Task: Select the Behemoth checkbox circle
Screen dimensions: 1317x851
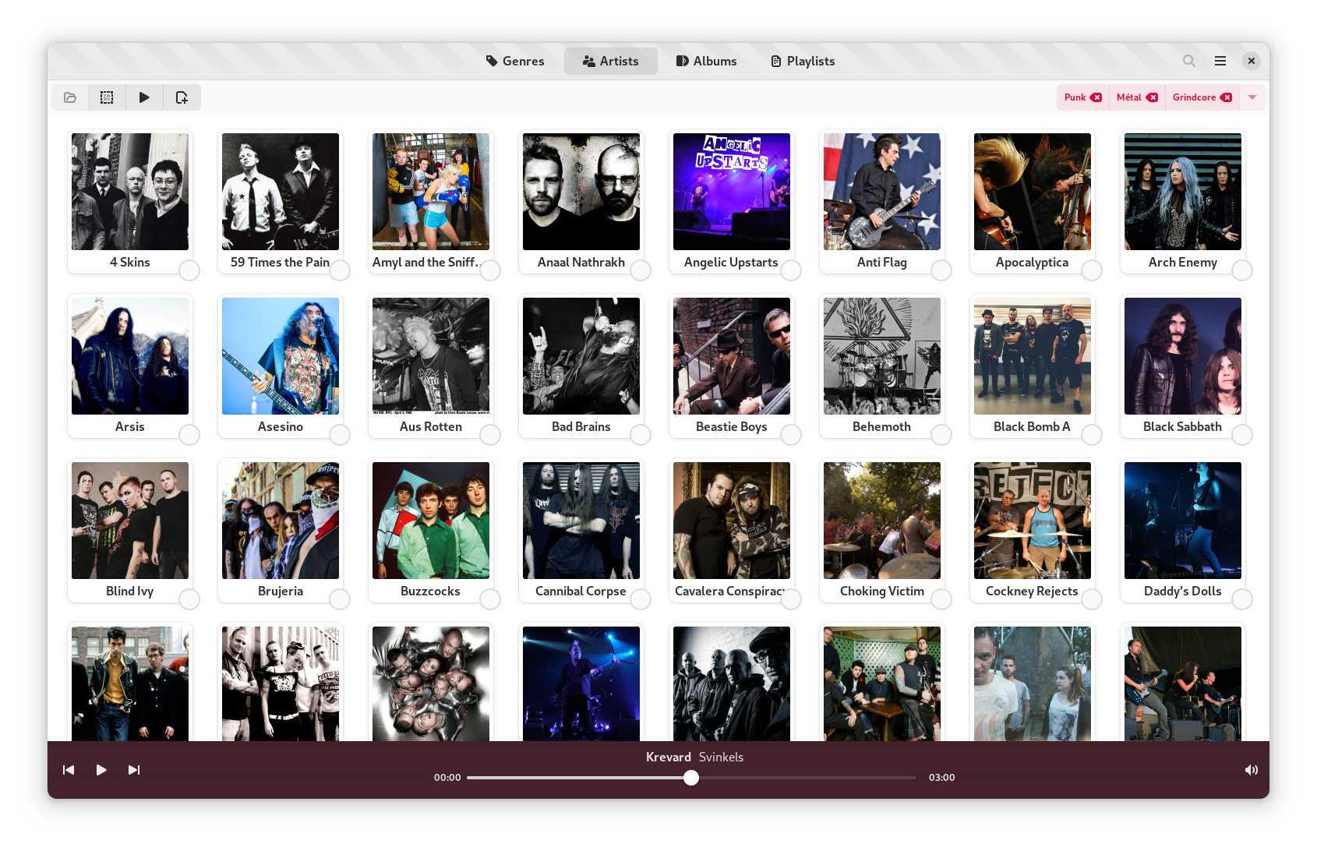Action: (941, 435)
